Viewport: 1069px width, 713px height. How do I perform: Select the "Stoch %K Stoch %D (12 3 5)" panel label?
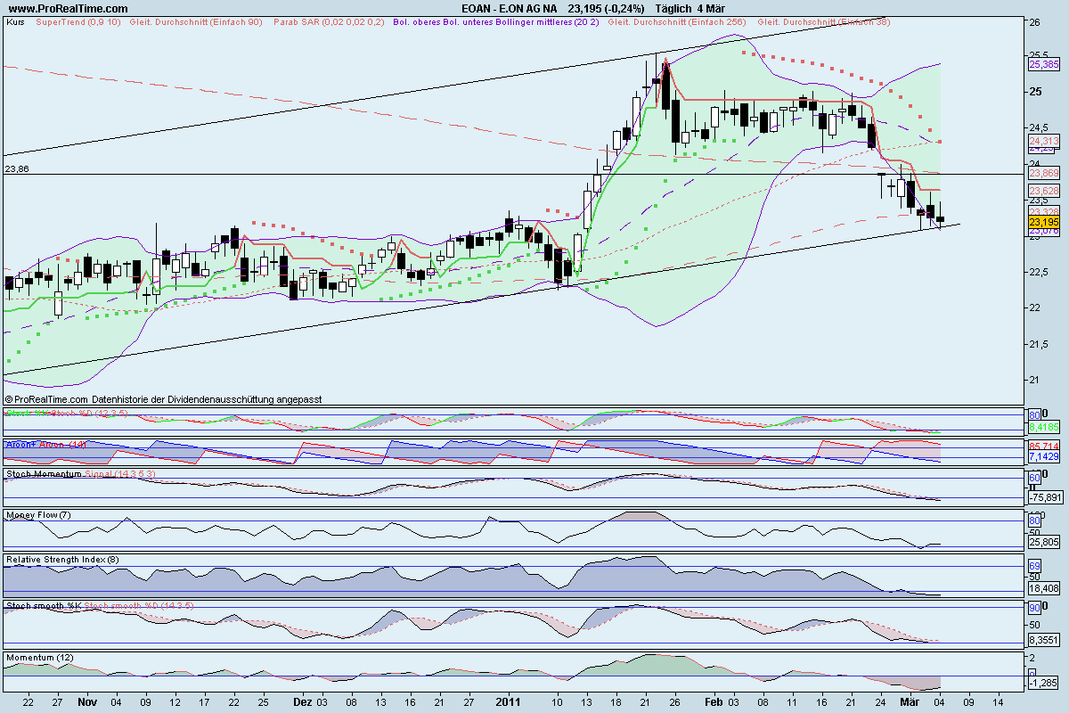[68, 414]
